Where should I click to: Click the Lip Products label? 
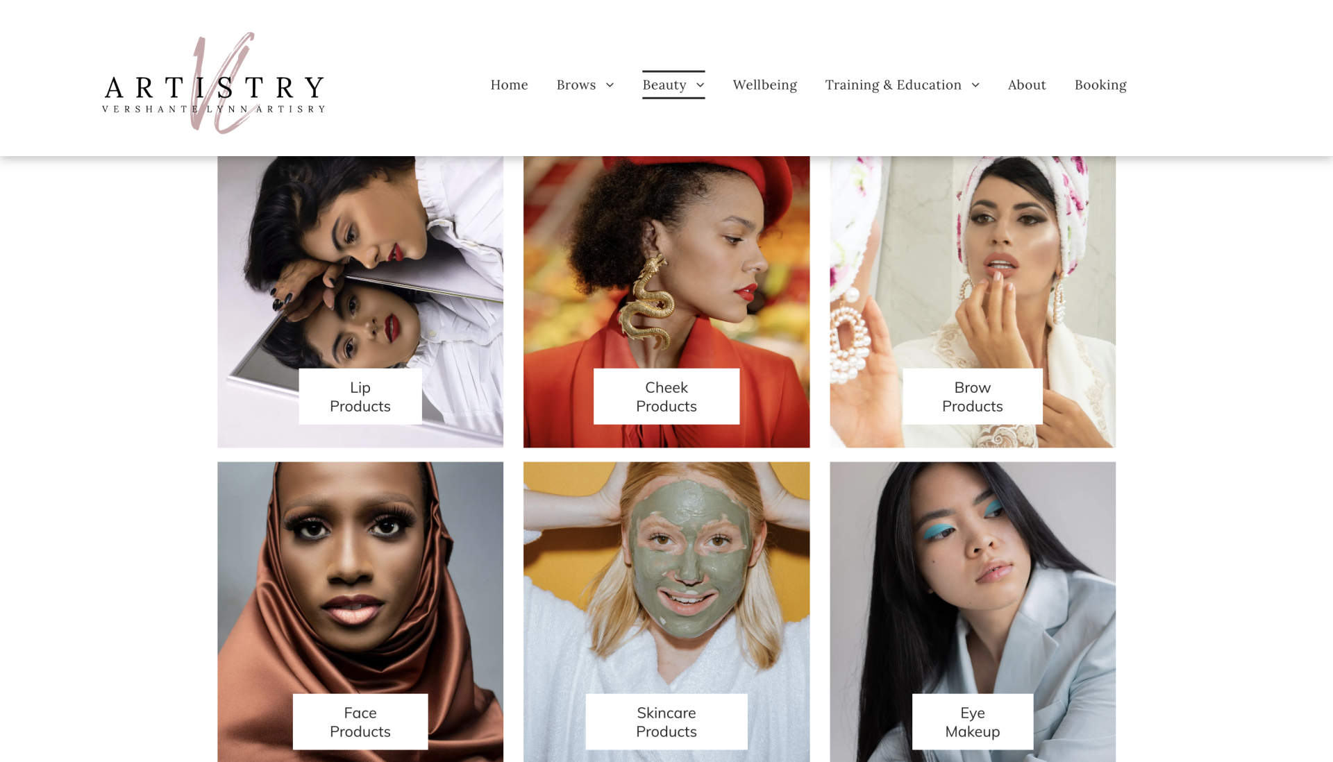click(360, 396)
